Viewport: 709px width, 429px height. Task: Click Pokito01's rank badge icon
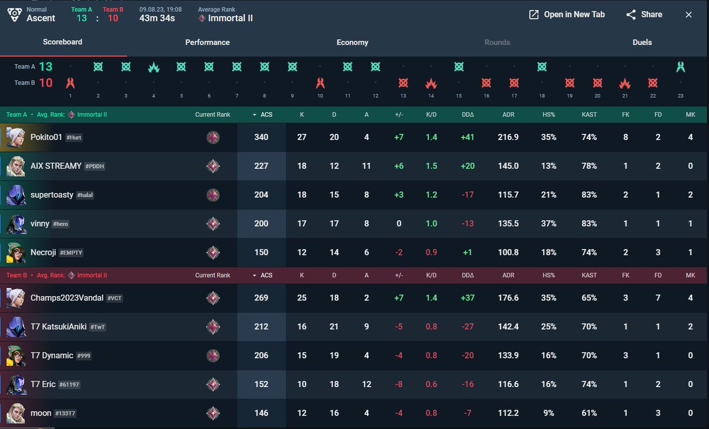213,137
